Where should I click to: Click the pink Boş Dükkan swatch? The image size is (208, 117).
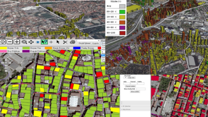coord(3,51)
